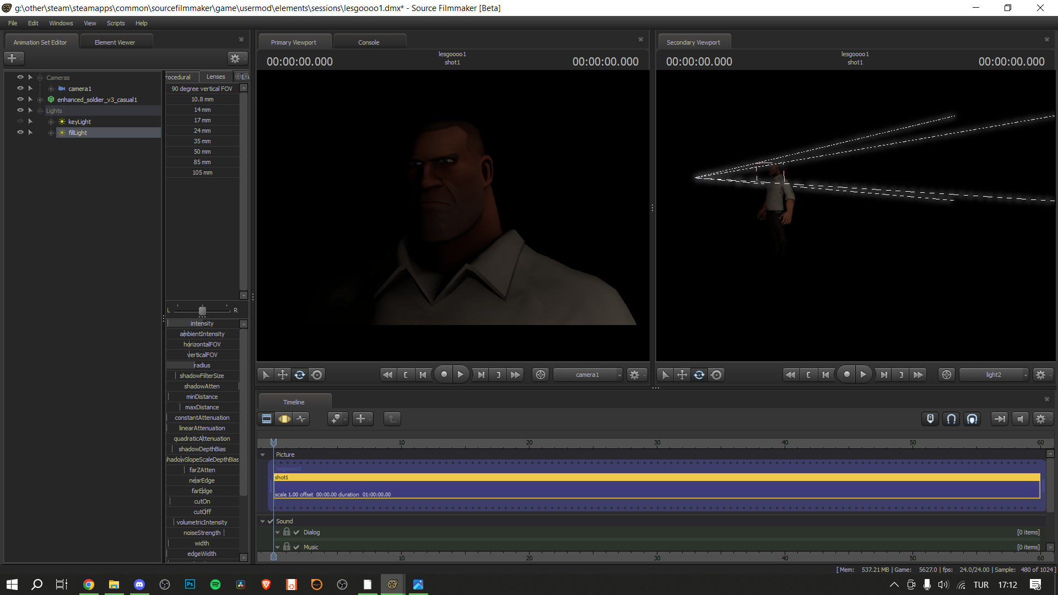Apply the 90 degree vertical FOV preset
Viewport: 1058px width, 595px height.
click(x=202, y=89)
